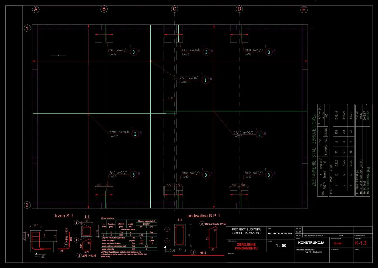This screenshot has width=378, height=268.
Task: Click the 700 overlap dimension text
Action: point(170,98)
